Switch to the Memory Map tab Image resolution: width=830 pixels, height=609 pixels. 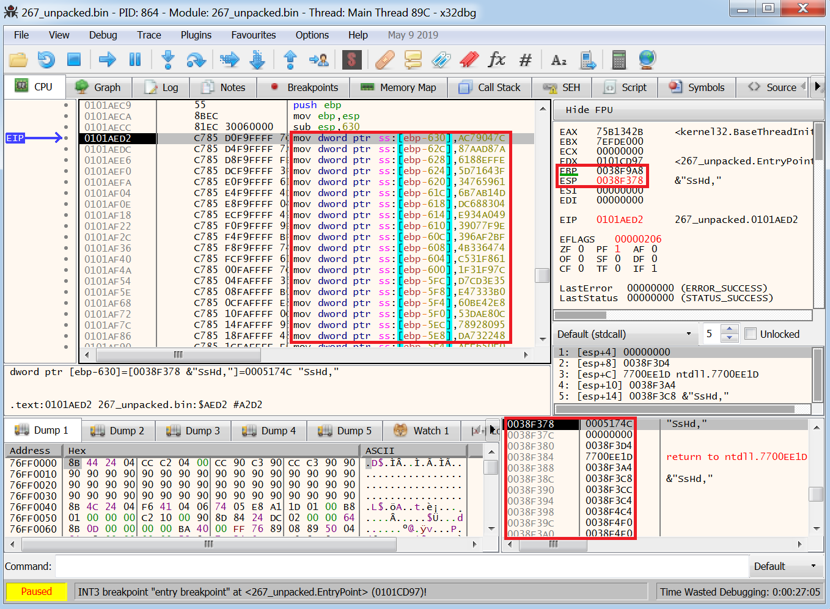pos(398,87)
